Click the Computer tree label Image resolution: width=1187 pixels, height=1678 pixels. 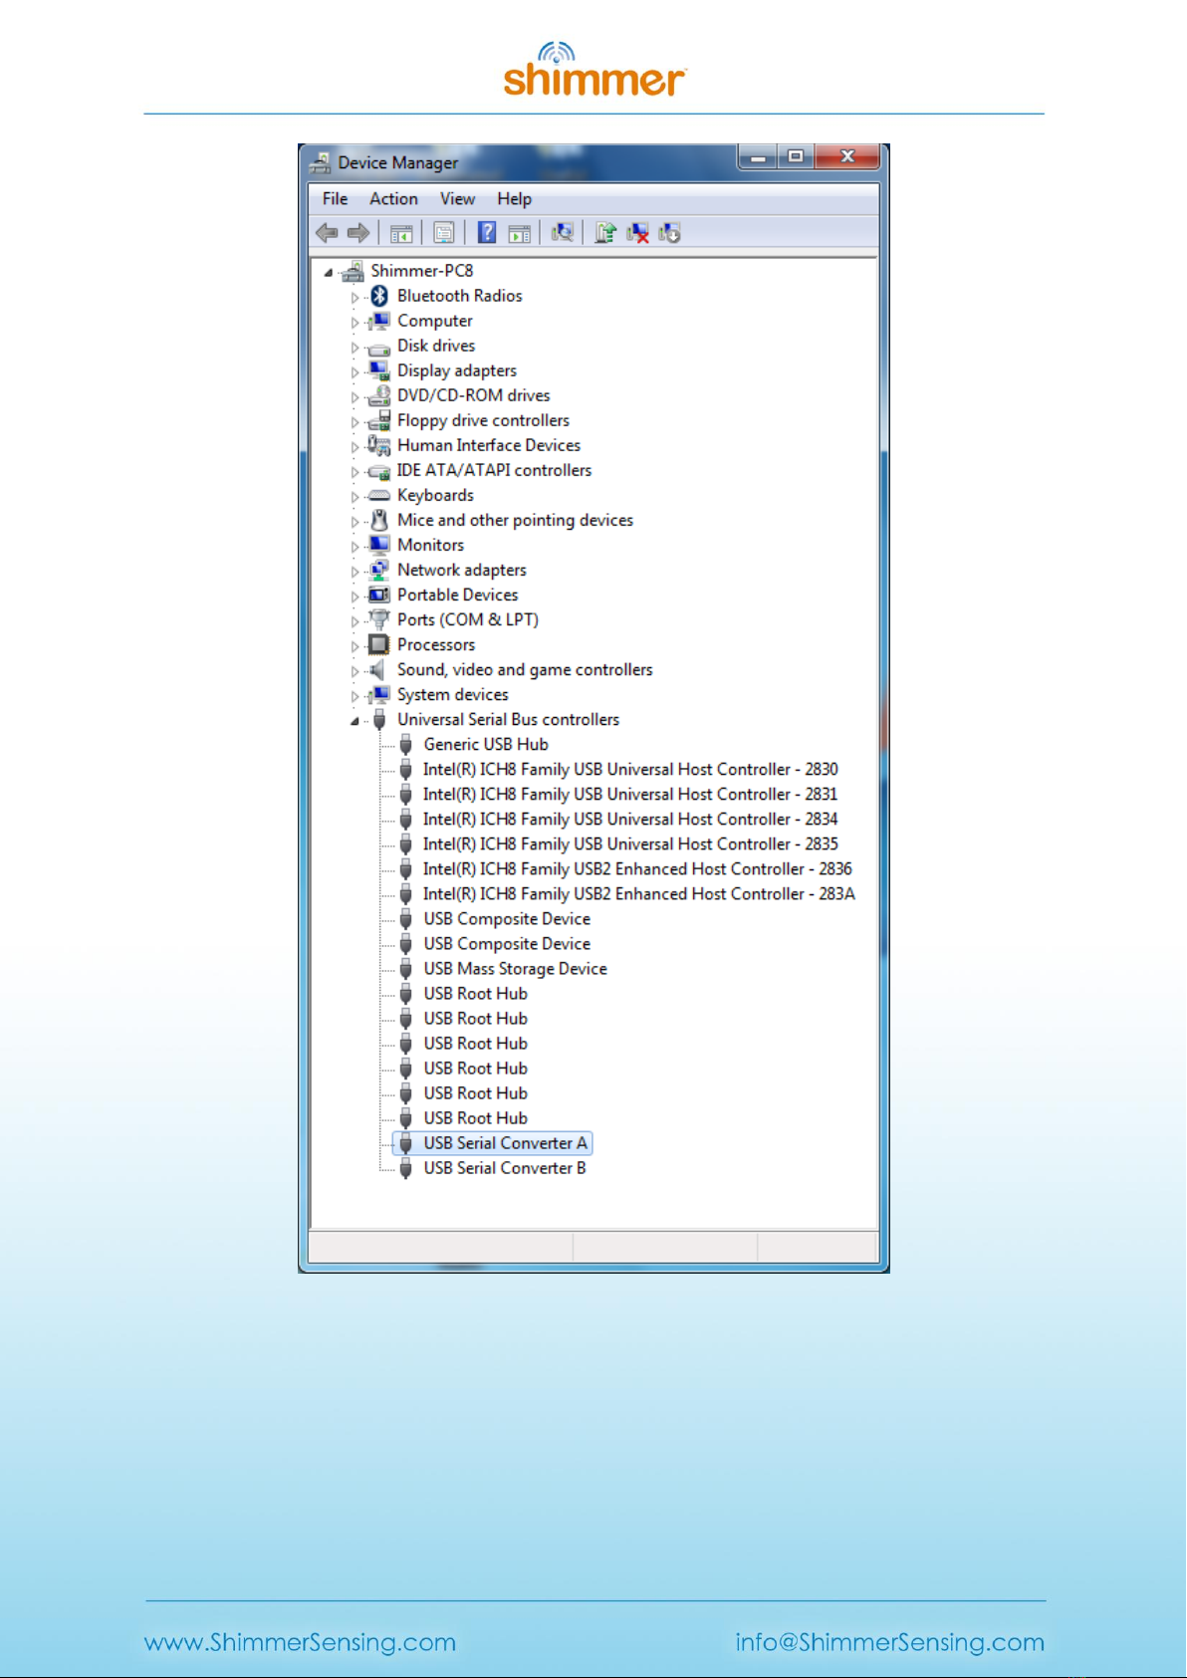pyautogui.click(x=434, y=321)
